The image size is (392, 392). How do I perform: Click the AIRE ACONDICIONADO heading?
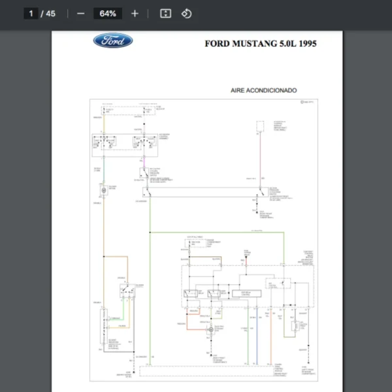[x=263, y=90]
